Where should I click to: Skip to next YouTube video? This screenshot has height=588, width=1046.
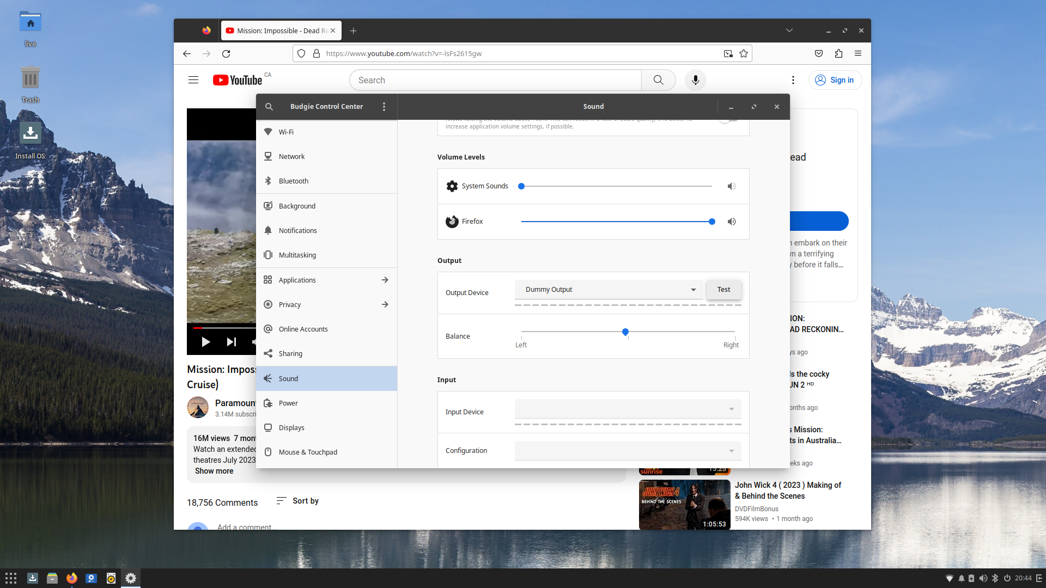tap(231, 342)
